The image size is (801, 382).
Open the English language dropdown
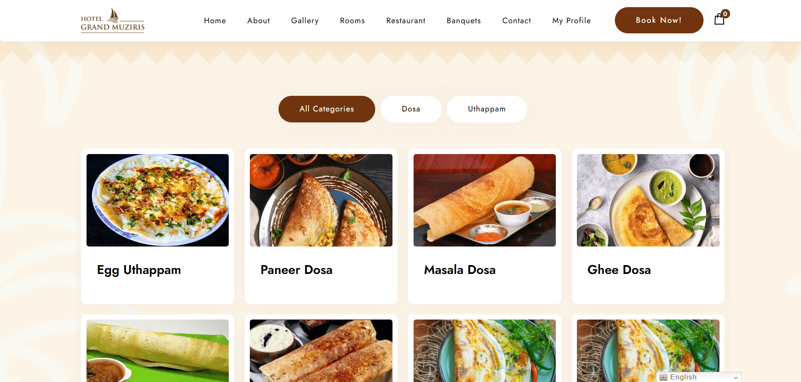pyautogui.click(x=699, y=377)
